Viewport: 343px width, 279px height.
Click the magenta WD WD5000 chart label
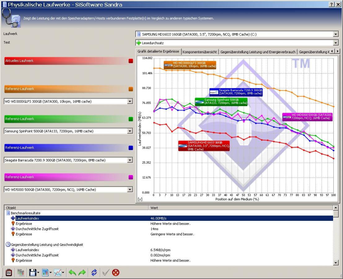(307, 117)
